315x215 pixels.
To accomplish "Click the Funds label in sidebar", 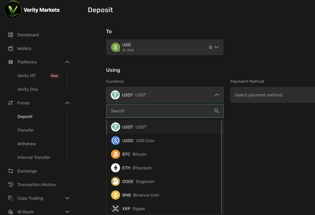I will [23, 103].
